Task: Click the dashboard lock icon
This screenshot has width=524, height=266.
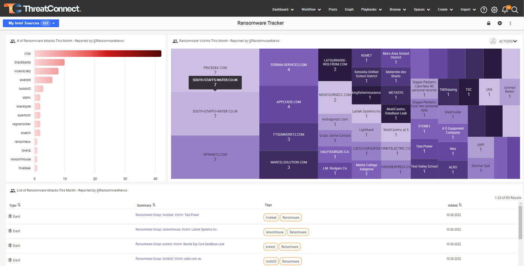Action: coord(488,23)
